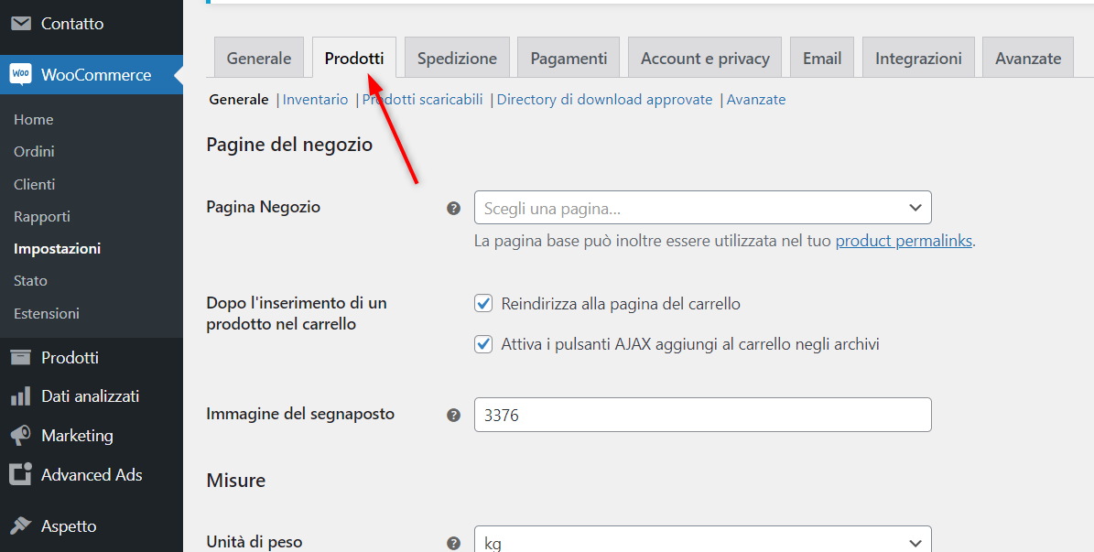Edit the Immagine del segnaposto field

pyautogui.click(x=702, y=415)
